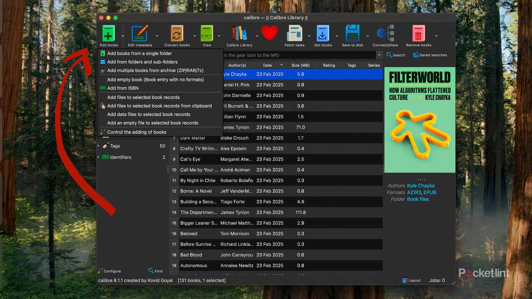Select Add from ISBN menu entry
Screen dimensions: 532x299
160,88
